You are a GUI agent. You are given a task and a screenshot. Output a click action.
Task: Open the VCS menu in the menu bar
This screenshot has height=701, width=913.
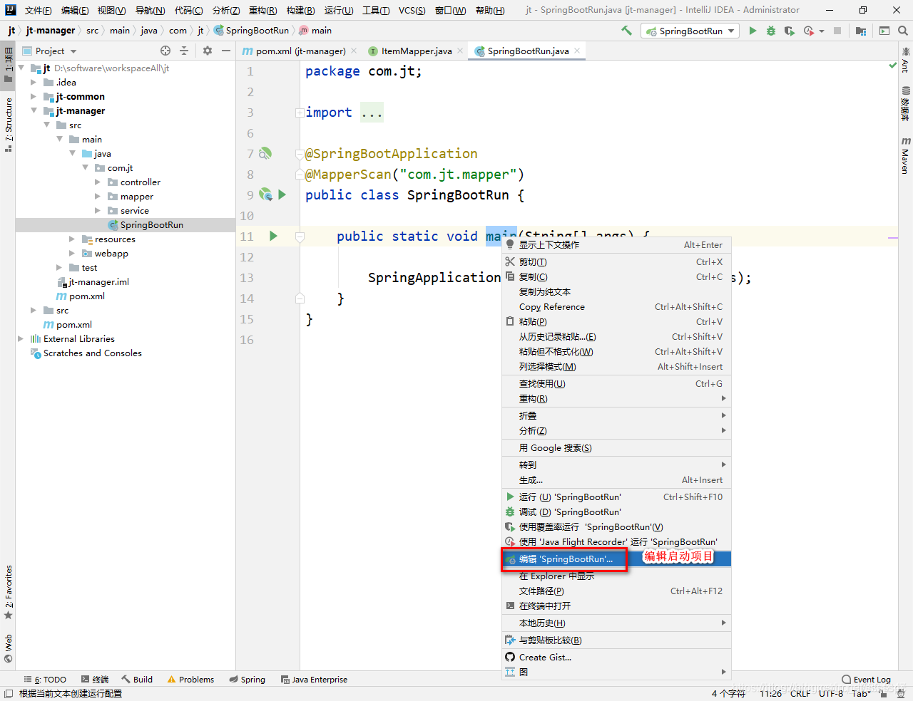(412, 10)
